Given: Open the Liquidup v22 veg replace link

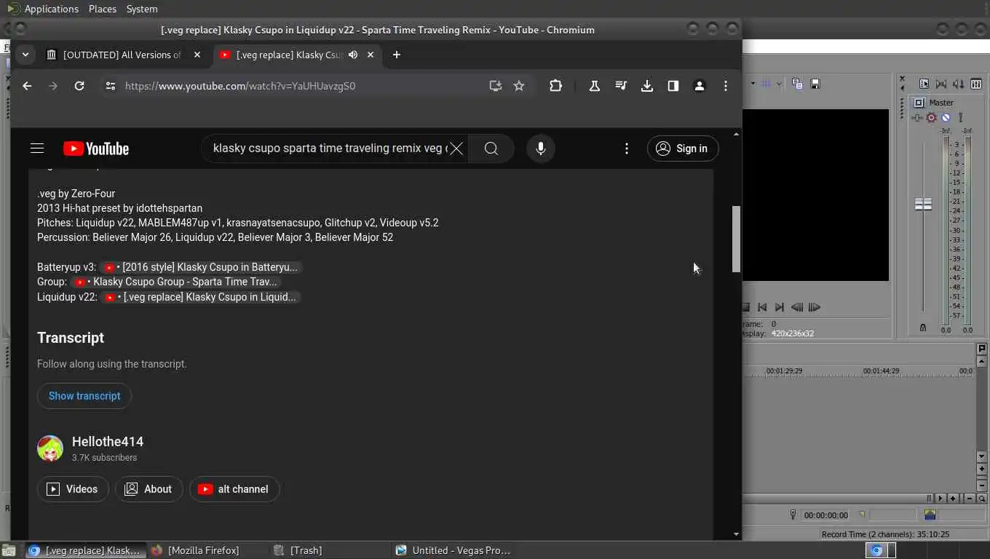Looking at the screenshot, I should pyautogui.click(x=200, y=297).
